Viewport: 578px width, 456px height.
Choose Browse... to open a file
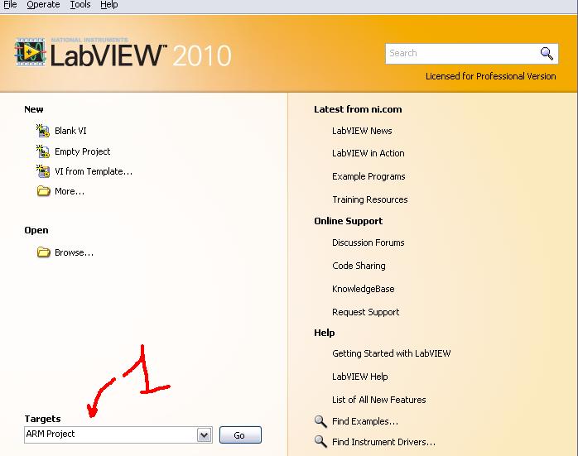tap(74, 252)
